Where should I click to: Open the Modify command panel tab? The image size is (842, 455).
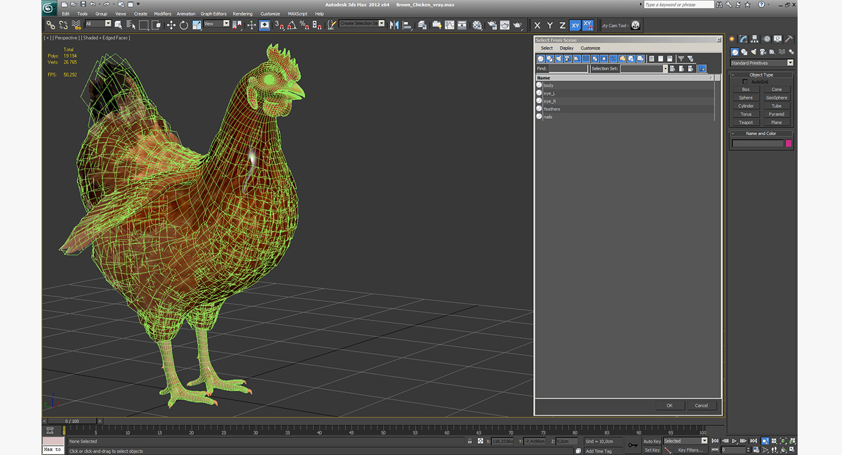click(x=743, y=39)
